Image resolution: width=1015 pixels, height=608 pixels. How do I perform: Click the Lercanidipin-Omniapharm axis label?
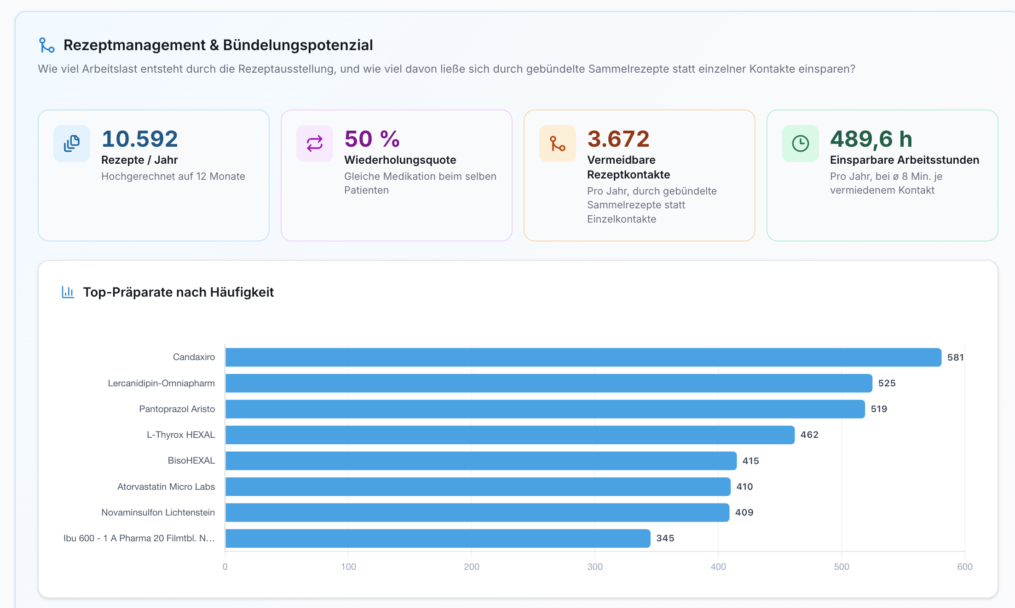point(161,383)
